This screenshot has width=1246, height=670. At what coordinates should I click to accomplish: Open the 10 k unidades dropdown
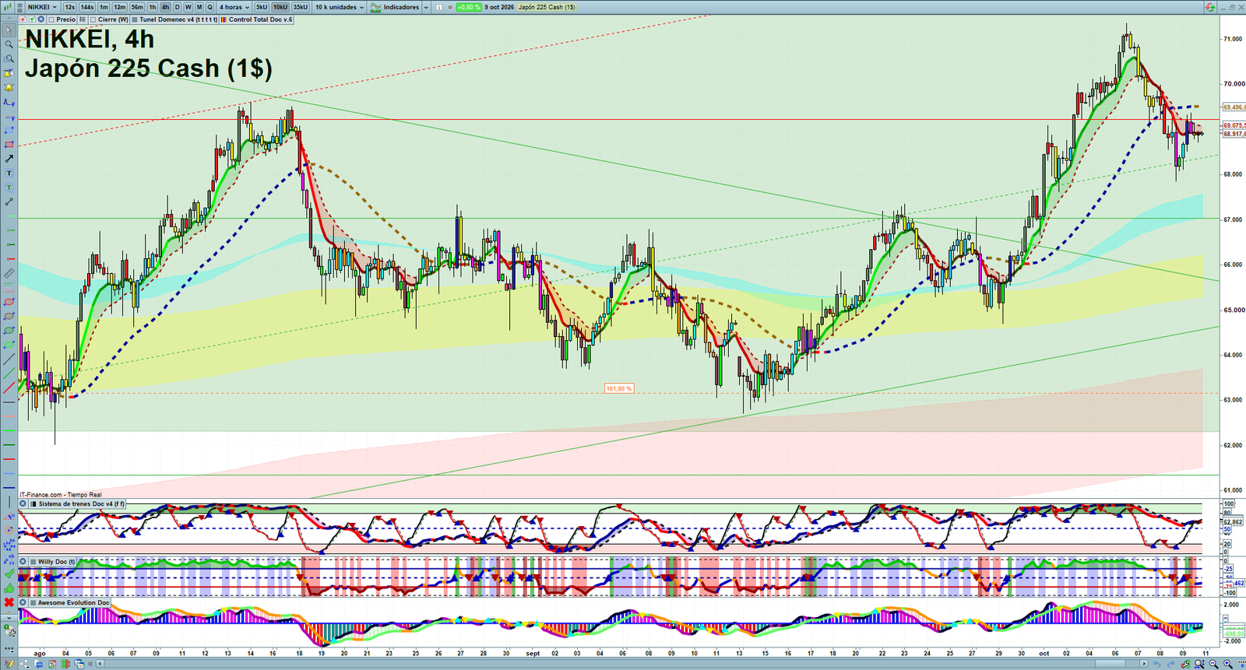[x=340, y=7]
